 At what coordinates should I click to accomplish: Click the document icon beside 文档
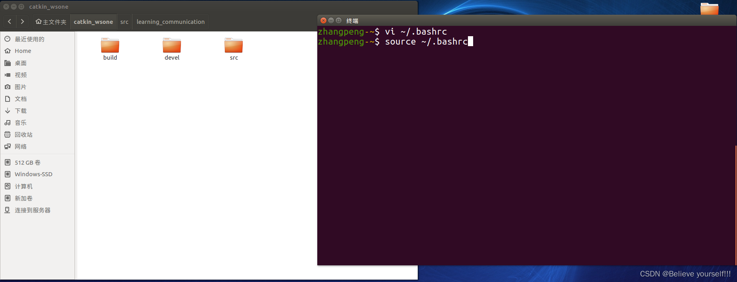click(x=7, y=99)
